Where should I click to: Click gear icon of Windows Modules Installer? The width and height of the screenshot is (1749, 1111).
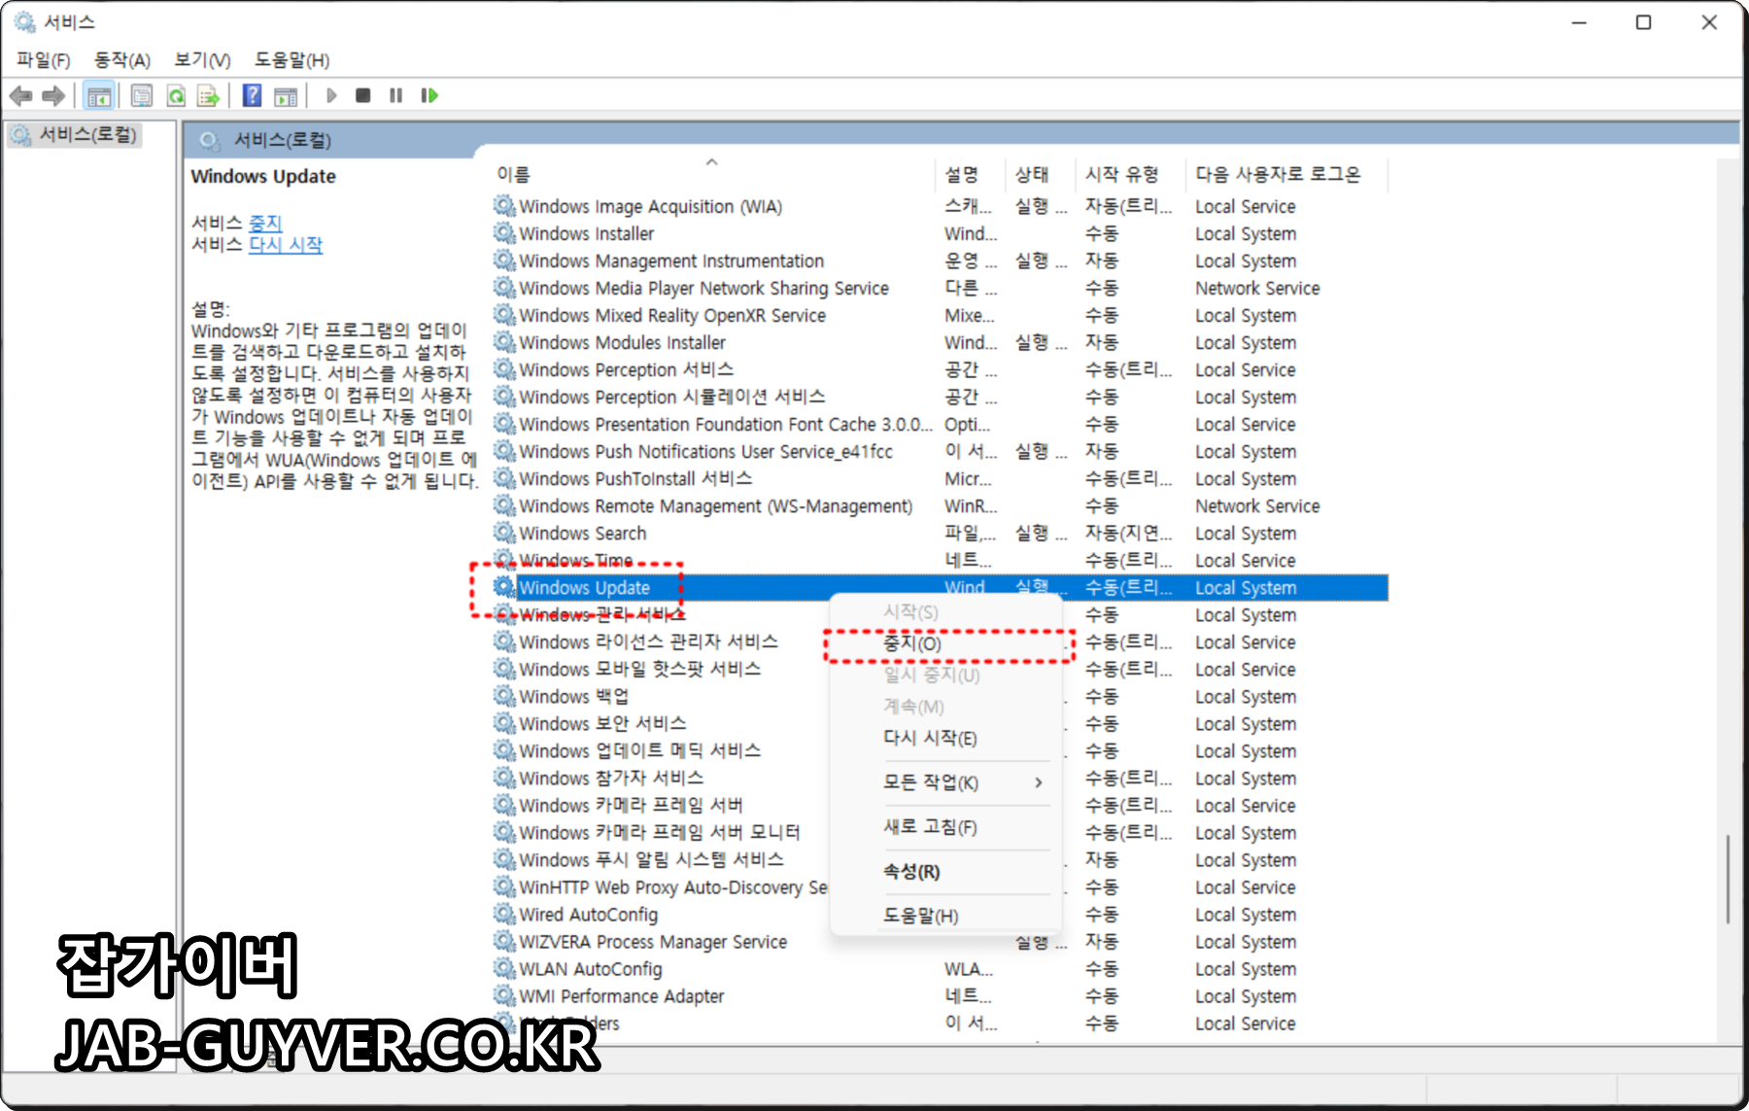504,342
